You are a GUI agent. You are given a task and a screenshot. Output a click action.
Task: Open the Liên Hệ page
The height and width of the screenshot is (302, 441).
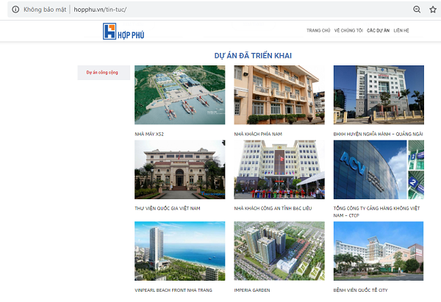401,31
